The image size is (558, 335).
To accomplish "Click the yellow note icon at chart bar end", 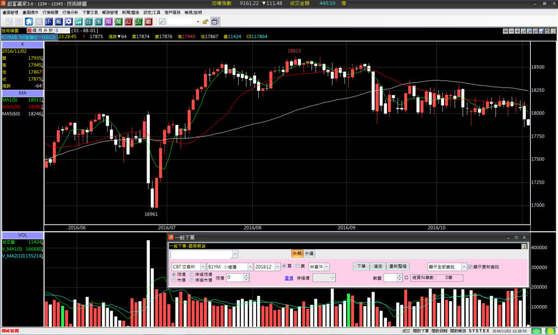I will click(554, 31).
